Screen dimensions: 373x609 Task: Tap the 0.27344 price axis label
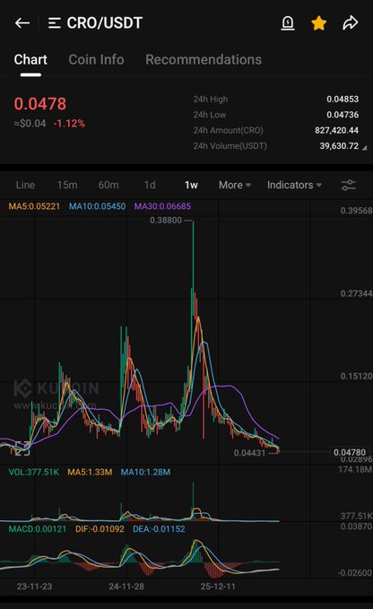click(x=356, y=293)
